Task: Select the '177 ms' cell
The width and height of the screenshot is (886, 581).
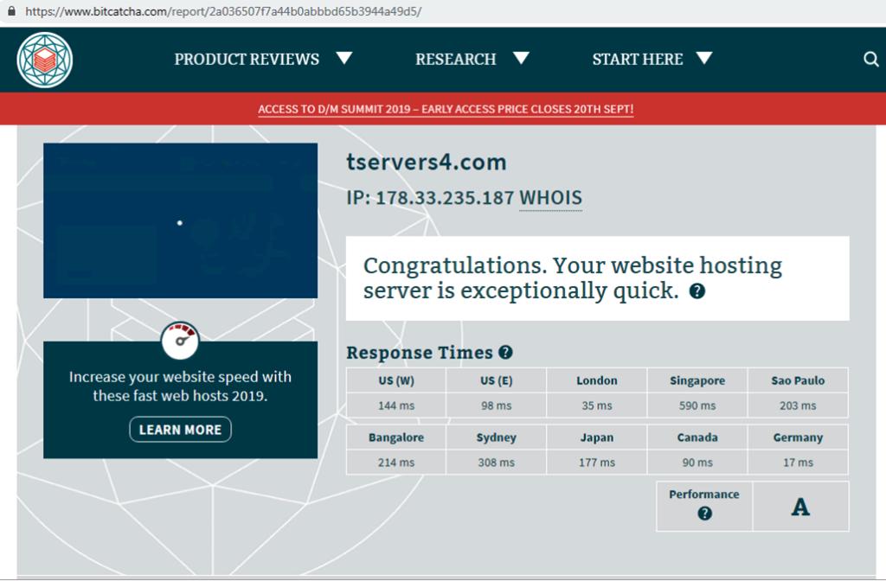Action: [597, 463]
